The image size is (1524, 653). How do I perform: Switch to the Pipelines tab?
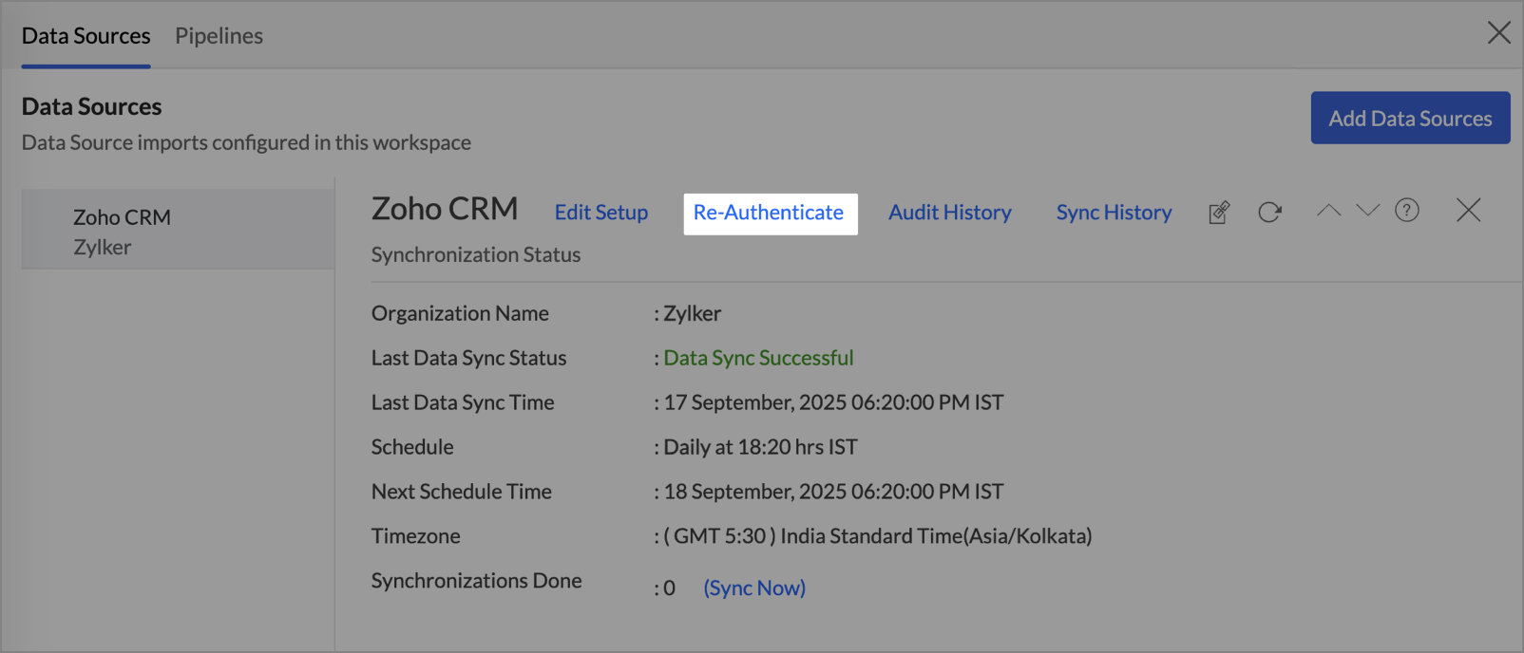tap(219, 36)
